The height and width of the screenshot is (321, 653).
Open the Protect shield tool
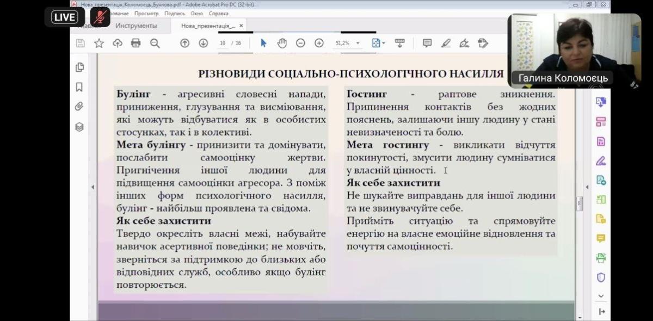point(601,277)
